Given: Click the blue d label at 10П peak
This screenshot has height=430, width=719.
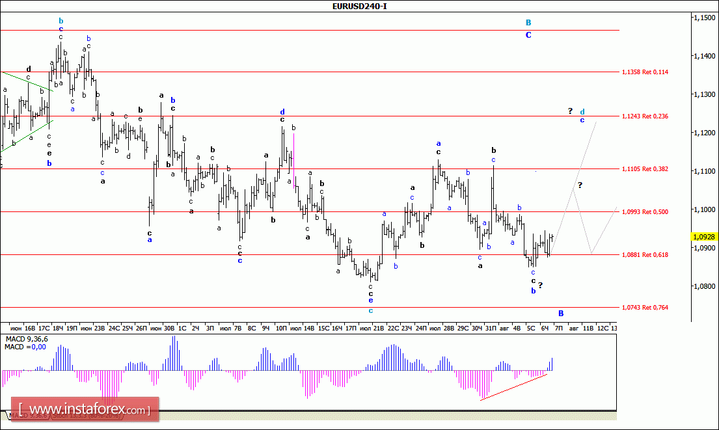Looking at the screenshot, I should (x=282, y=112).
